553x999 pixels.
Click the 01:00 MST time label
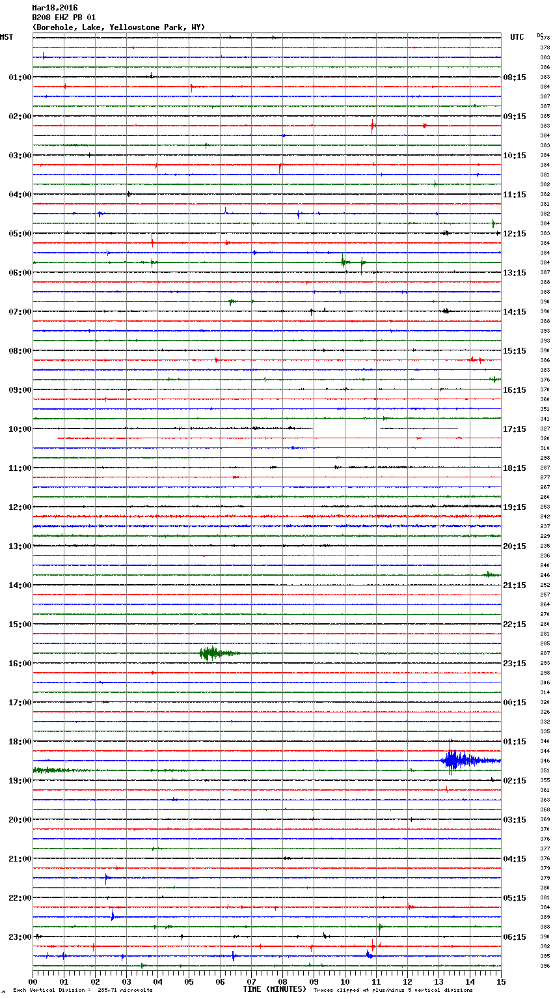tap(20, 77)
